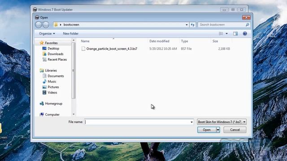Screen dimensions: 287x161
Task: Toggle the preview pane icon
Action: [235, 34]
